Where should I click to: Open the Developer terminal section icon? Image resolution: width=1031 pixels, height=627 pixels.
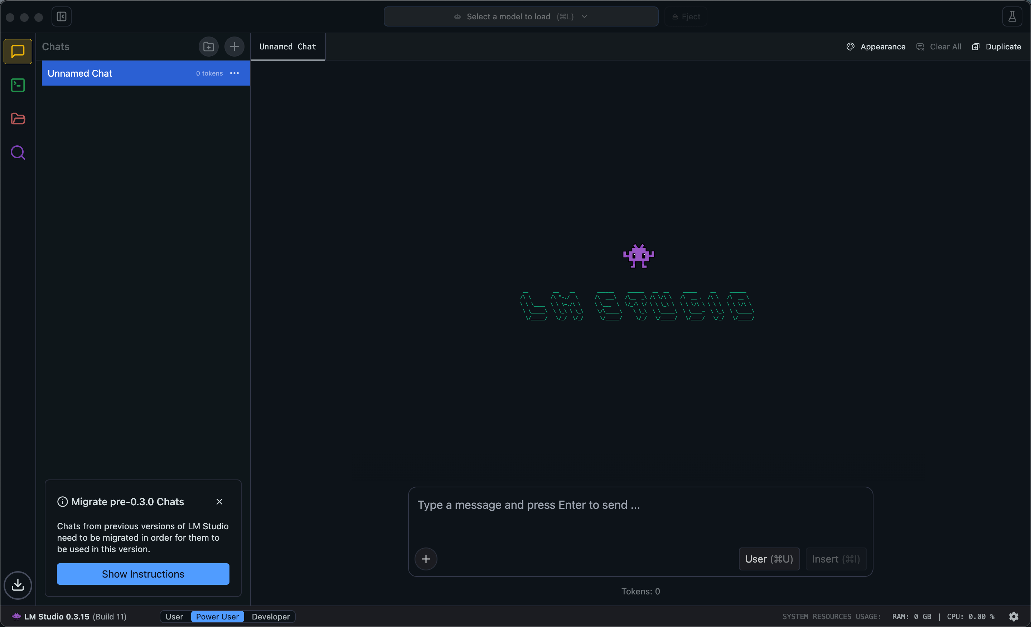tap(18, 85)
